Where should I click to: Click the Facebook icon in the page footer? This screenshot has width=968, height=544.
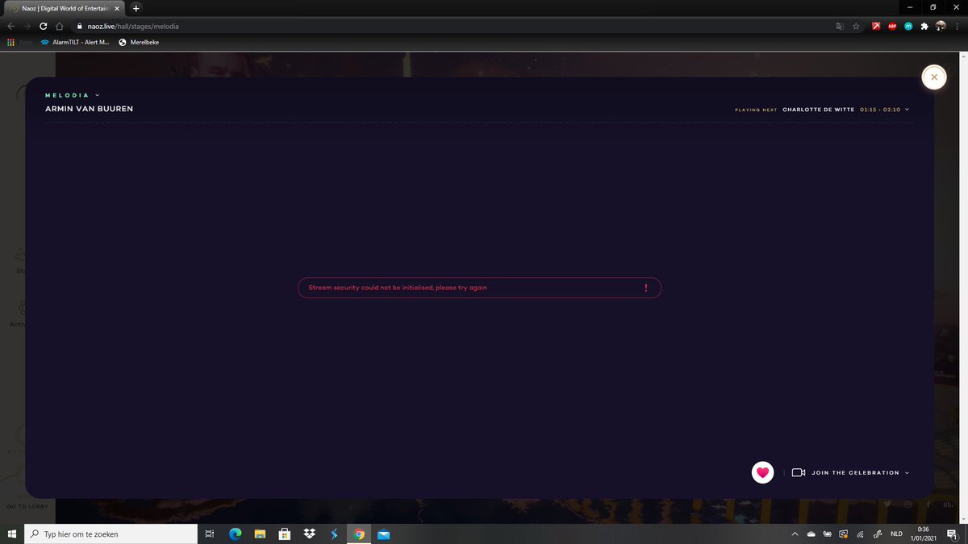[928, 505]
